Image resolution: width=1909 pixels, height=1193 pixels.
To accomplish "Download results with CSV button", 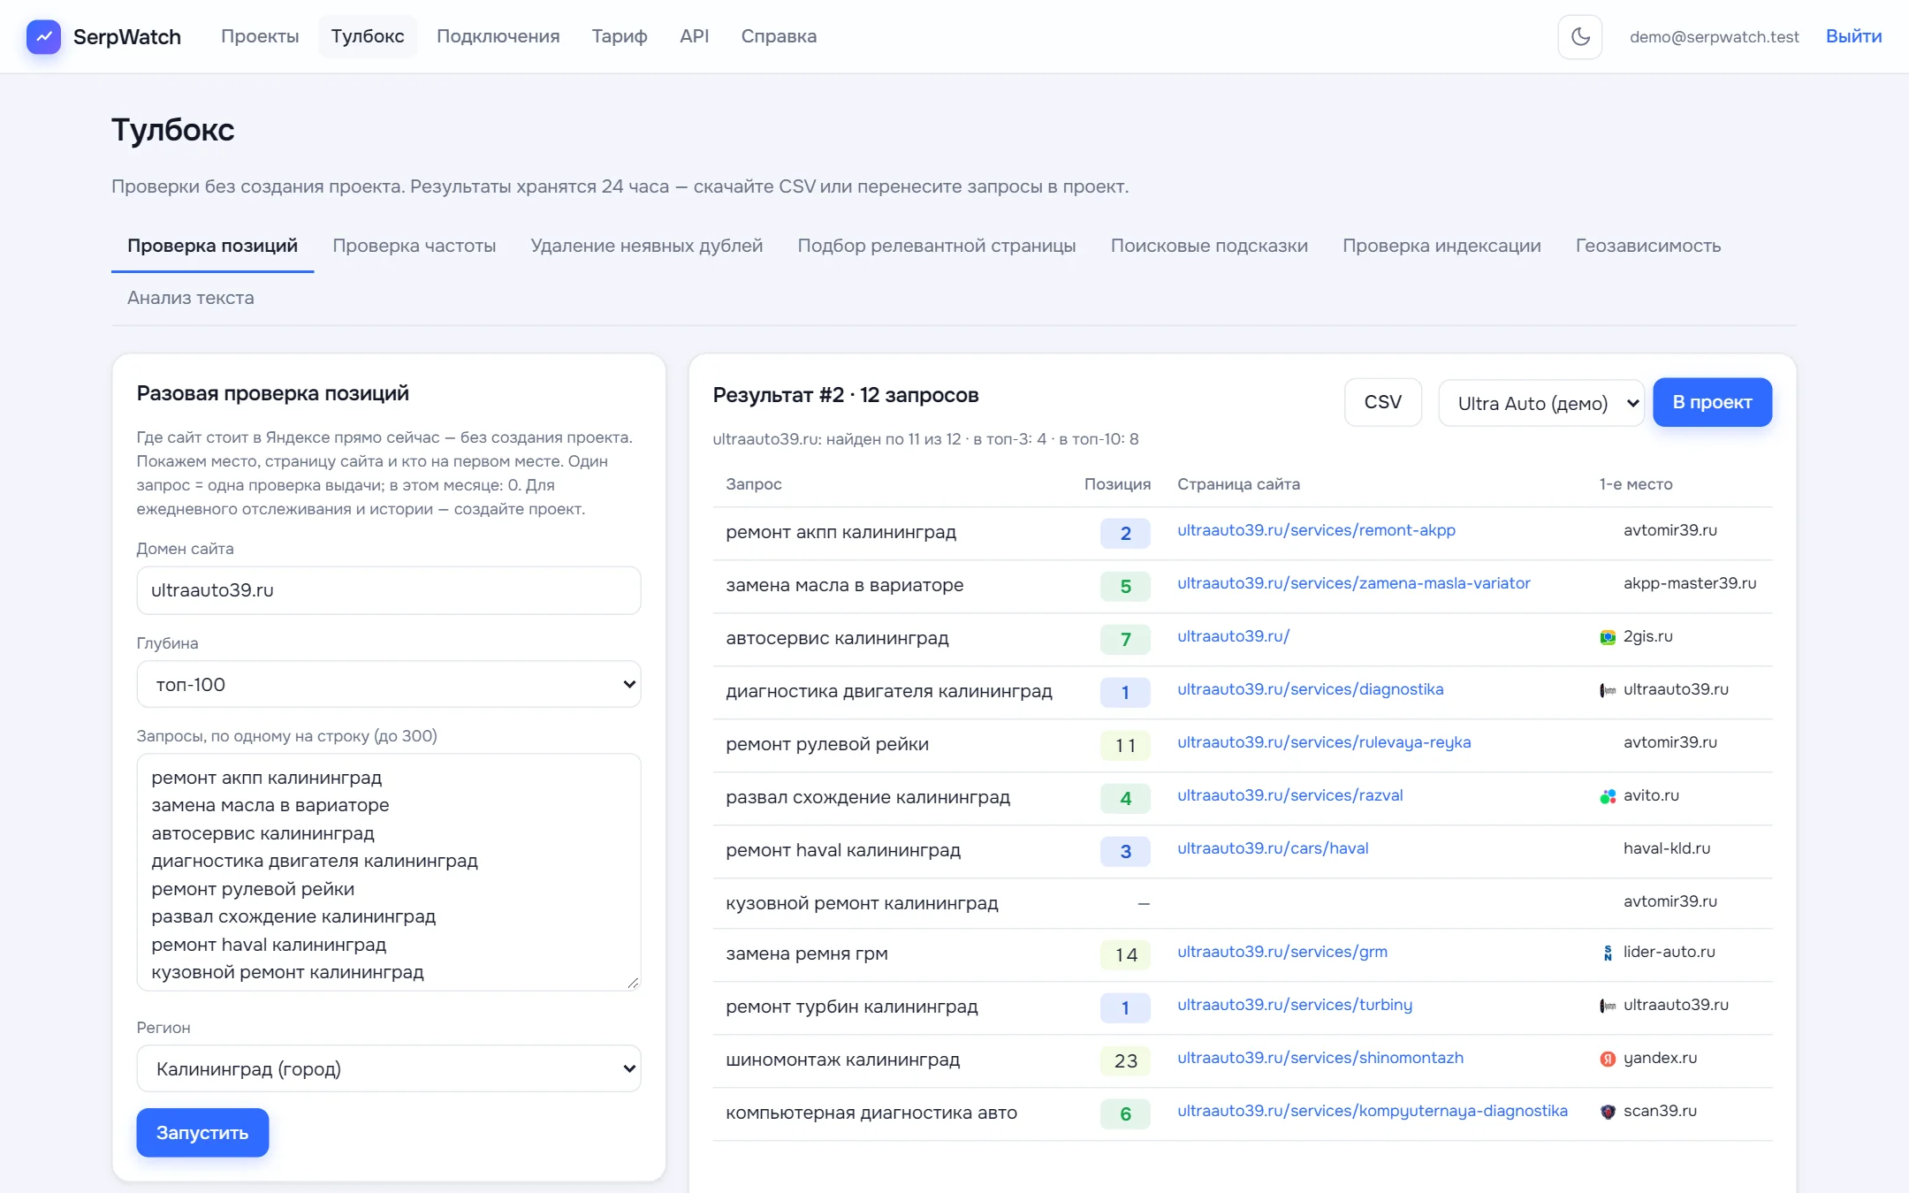I will point(1382,402).
